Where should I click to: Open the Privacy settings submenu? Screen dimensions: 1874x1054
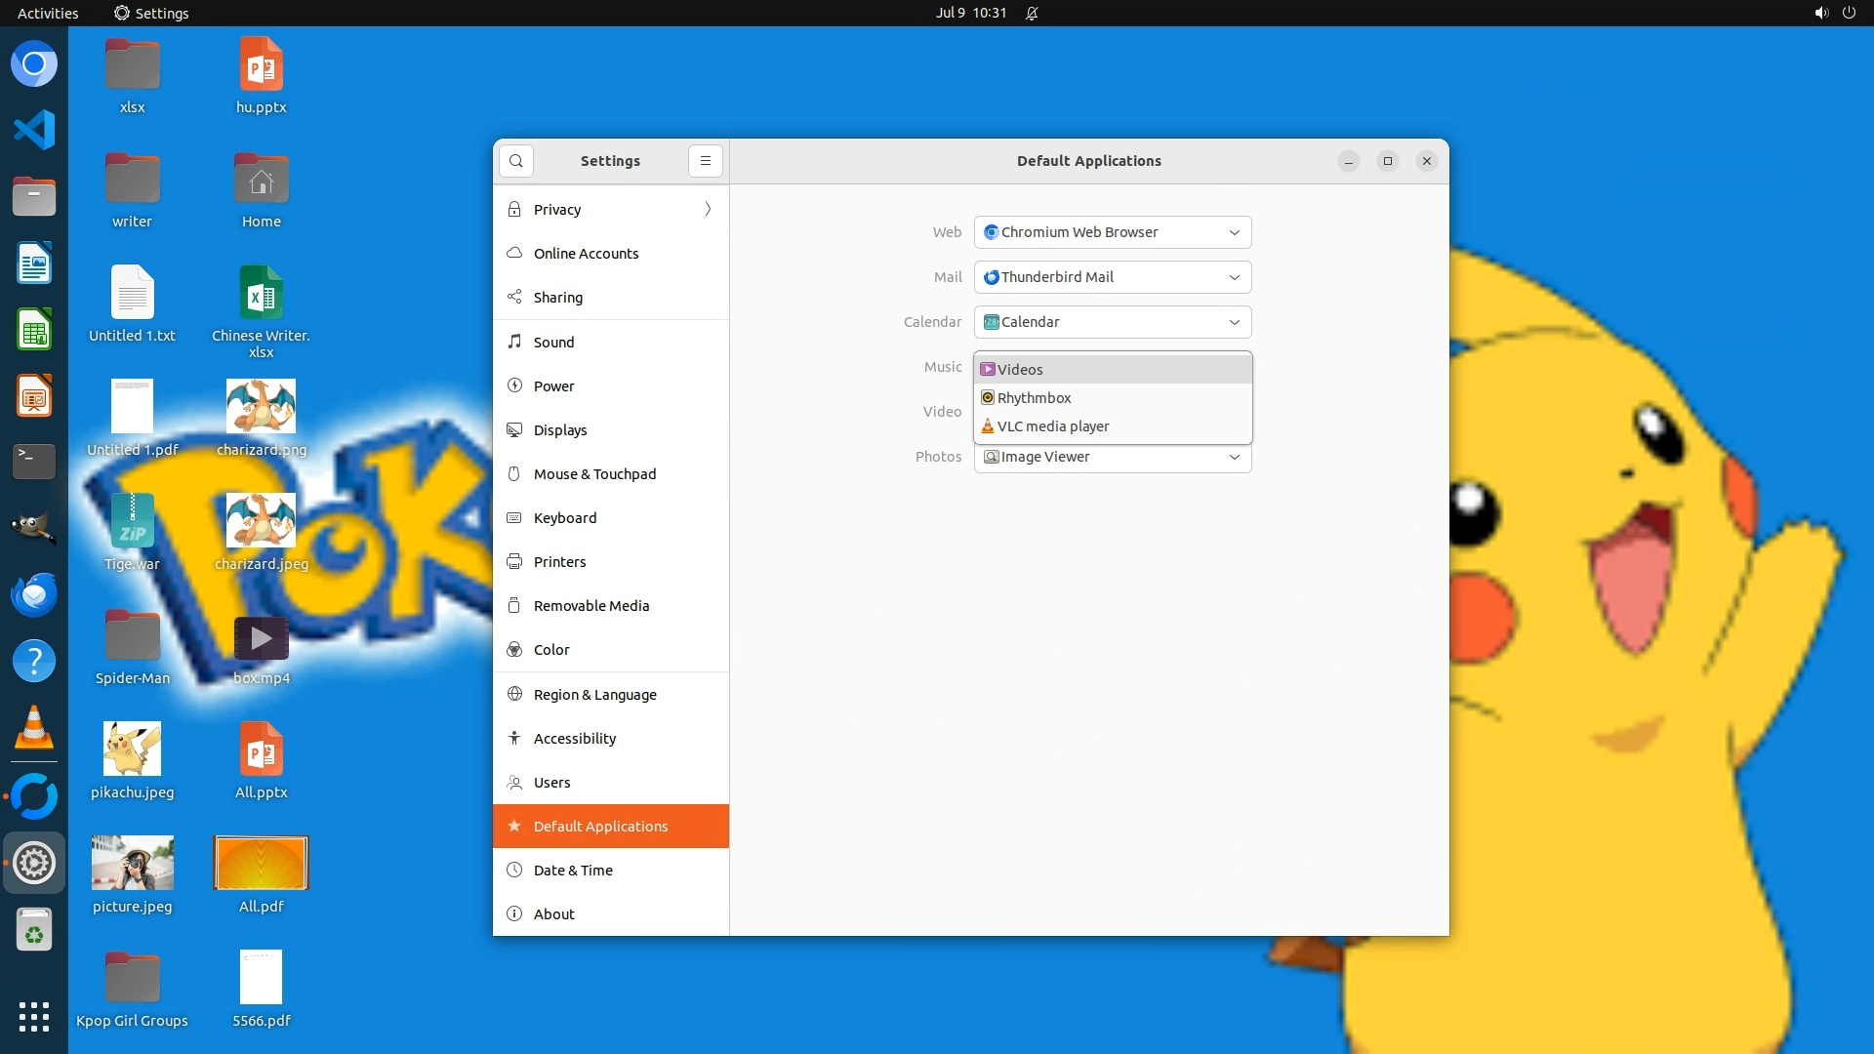[610, 209]
